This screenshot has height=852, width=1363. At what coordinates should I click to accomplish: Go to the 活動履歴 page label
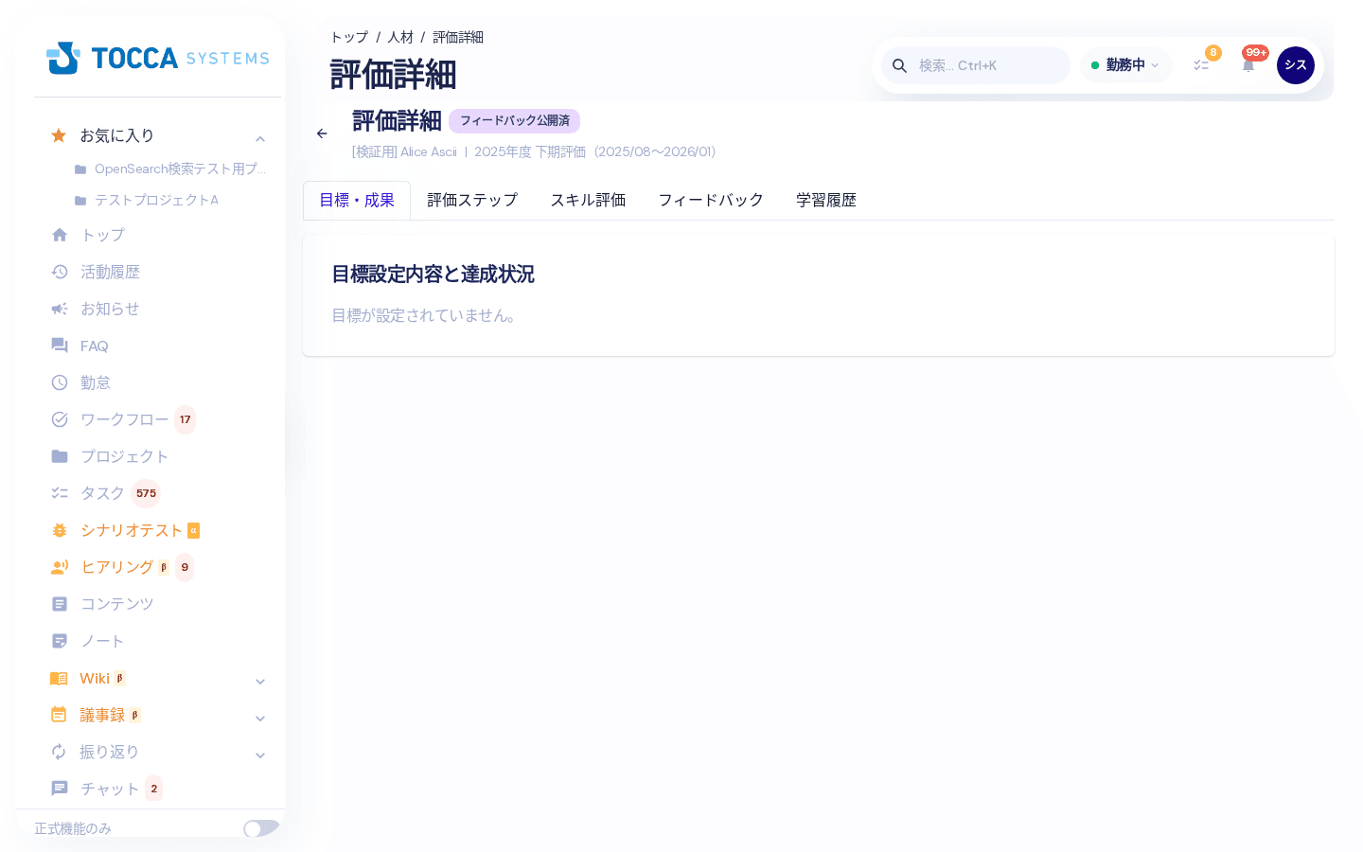pos(110,272)
